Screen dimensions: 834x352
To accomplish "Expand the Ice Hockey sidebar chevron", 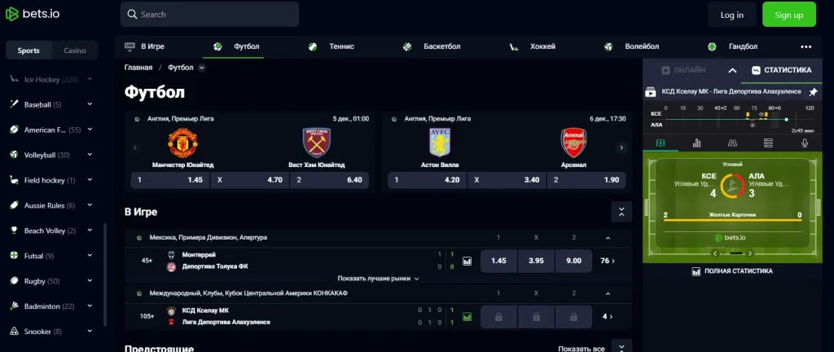I will tap(90, 79).
